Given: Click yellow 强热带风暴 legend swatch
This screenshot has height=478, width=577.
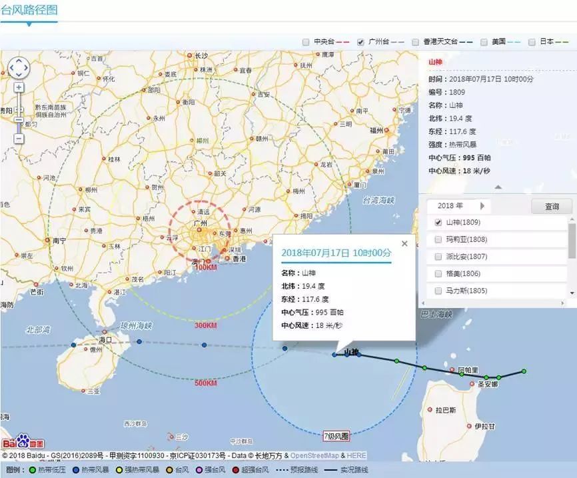Looking at the screenshot, I should pyautogui.click(x=119, y=470).
